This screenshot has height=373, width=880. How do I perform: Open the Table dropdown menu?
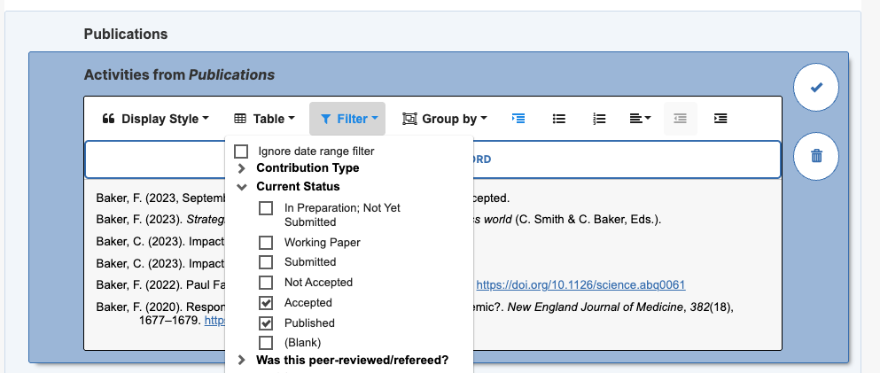coord(264,119)
